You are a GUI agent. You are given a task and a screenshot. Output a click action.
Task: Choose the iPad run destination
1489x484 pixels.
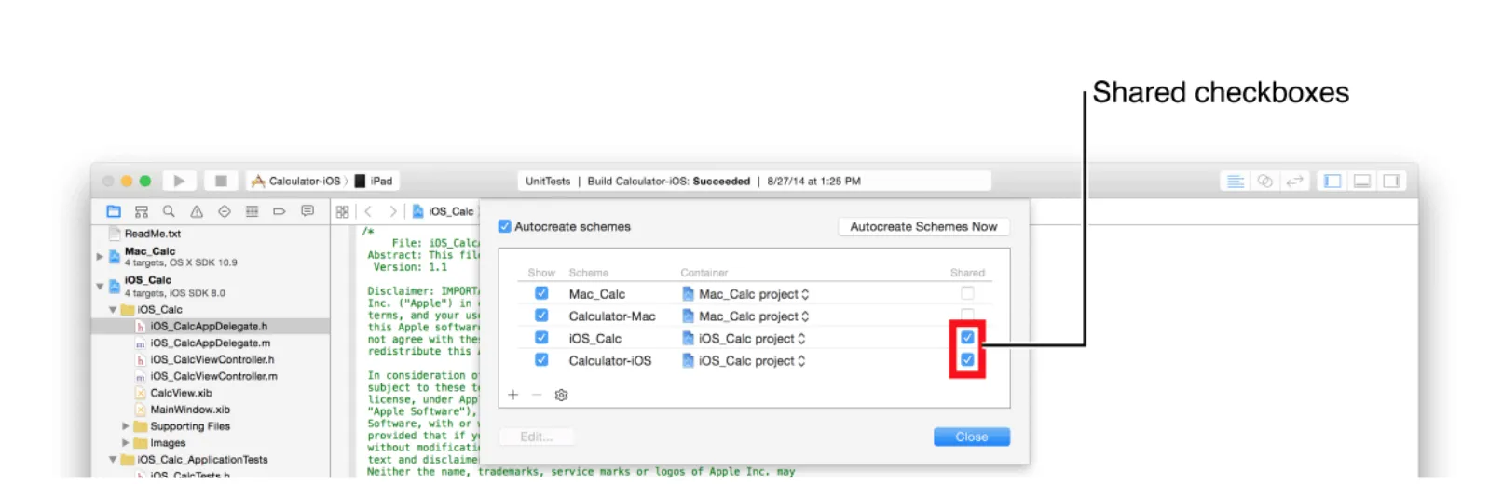tap(374, 181)
